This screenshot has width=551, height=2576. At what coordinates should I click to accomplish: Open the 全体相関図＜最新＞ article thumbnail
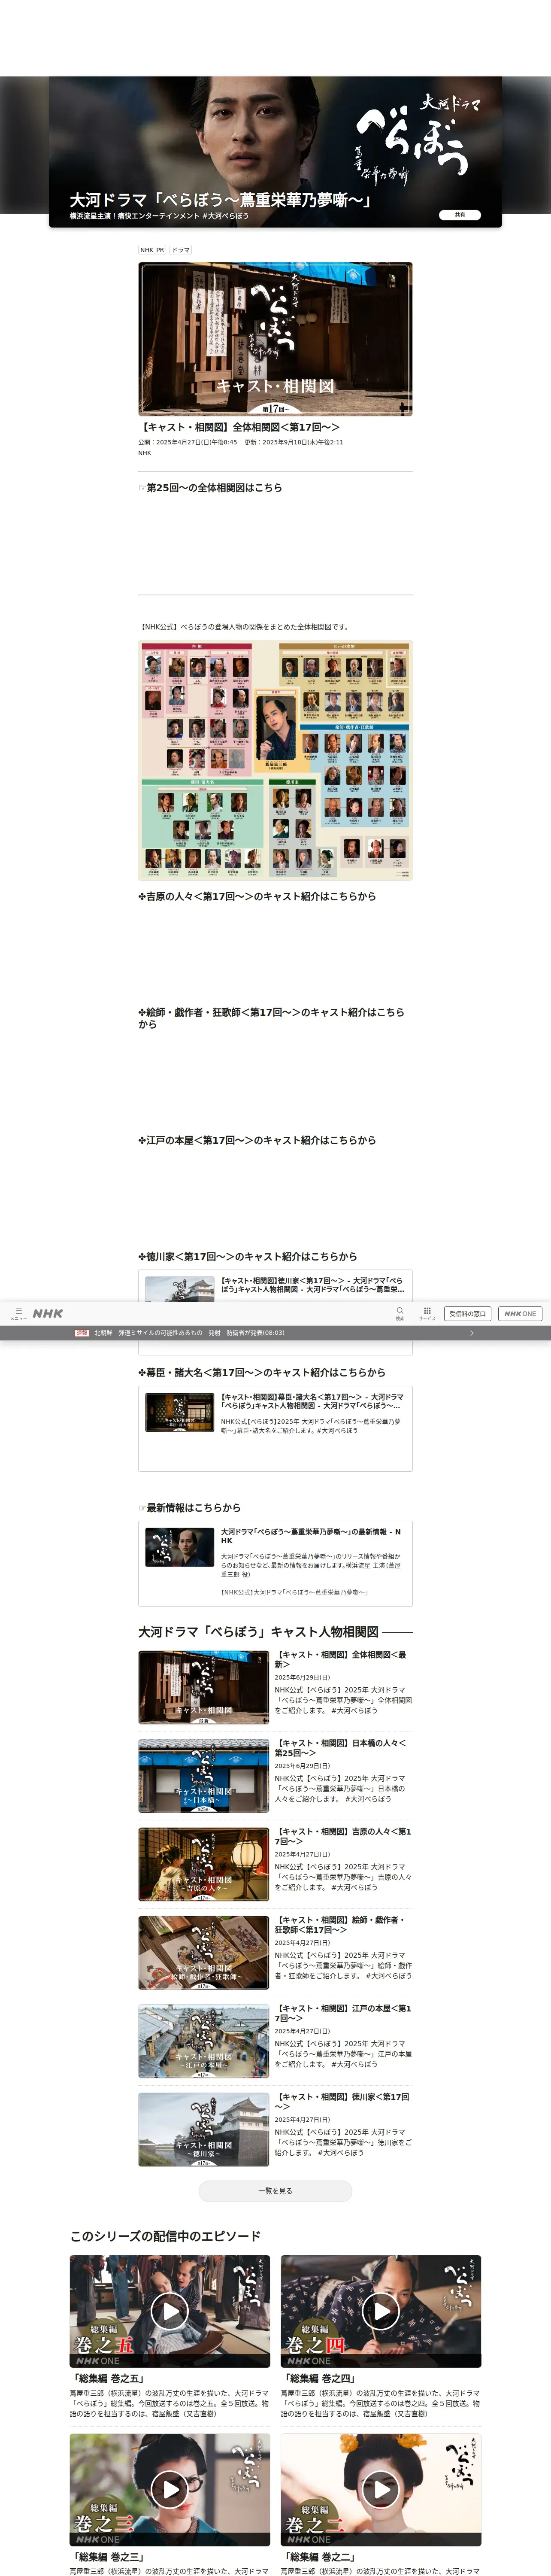(203, 1687)
